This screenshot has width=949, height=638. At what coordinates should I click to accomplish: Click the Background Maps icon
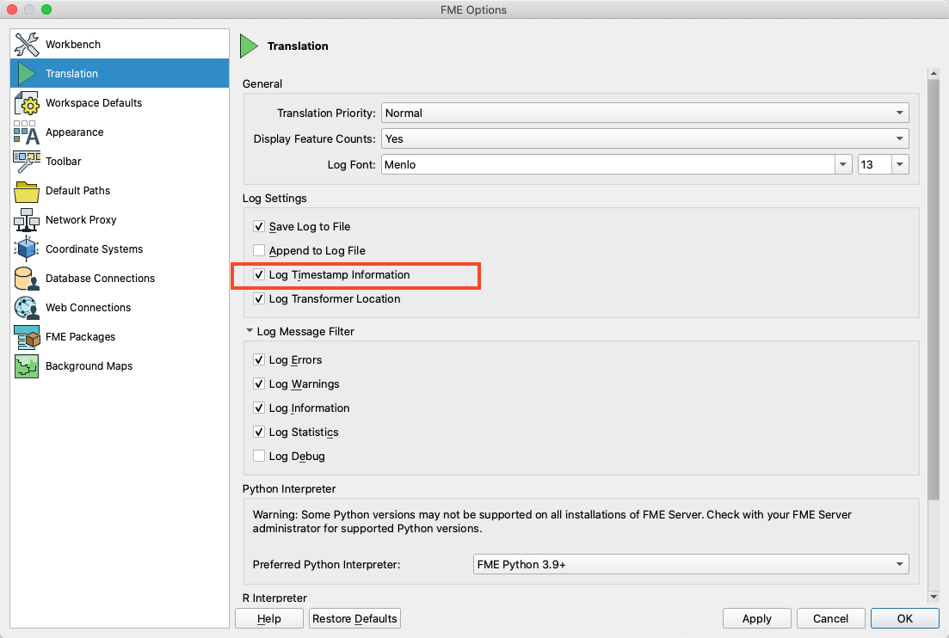(x=27, y=366)
